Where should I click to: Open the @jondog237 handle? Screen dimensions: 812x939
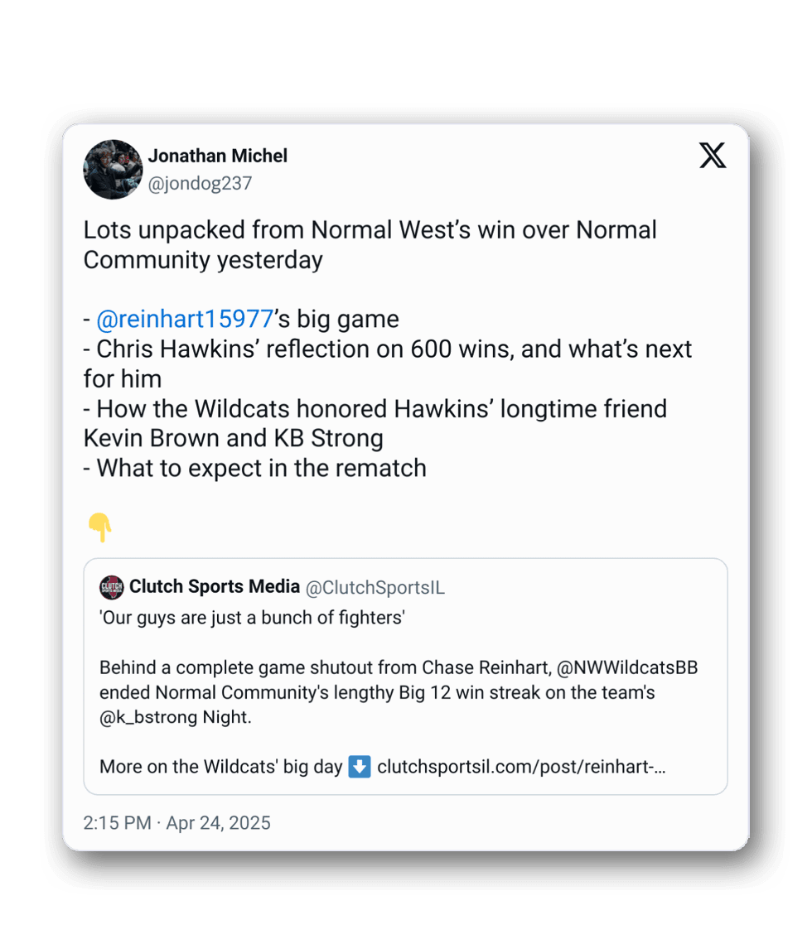tap(200, 184)
